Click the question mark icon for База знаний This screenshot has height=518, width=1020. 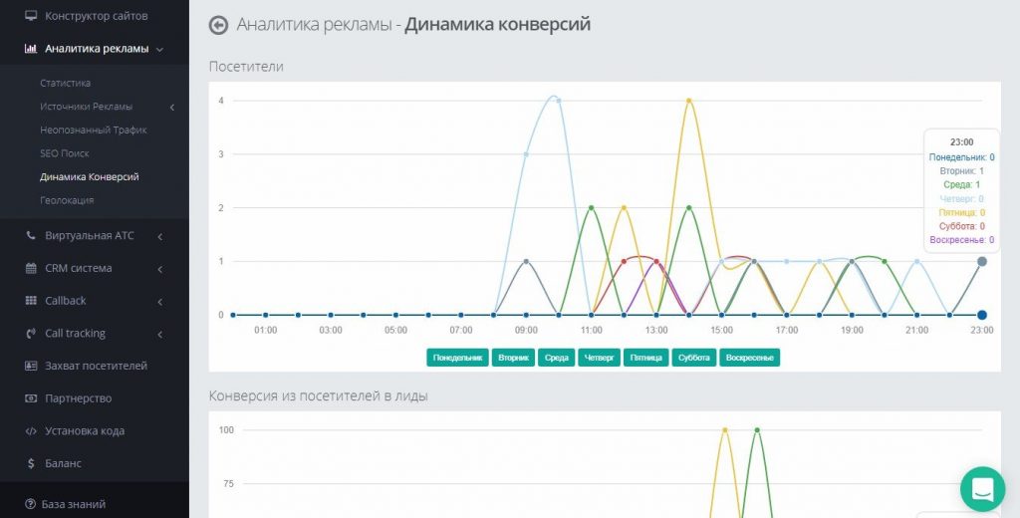tap(30, 504)
